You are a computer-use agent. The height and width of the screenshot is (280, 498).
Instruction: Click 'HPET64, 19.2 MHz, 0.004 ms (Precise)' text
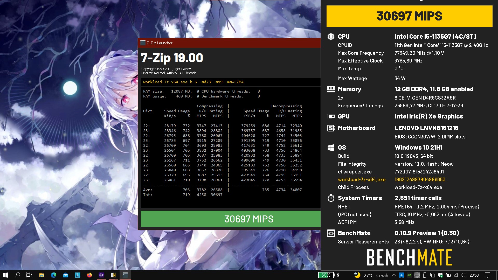tap(437, 207)
